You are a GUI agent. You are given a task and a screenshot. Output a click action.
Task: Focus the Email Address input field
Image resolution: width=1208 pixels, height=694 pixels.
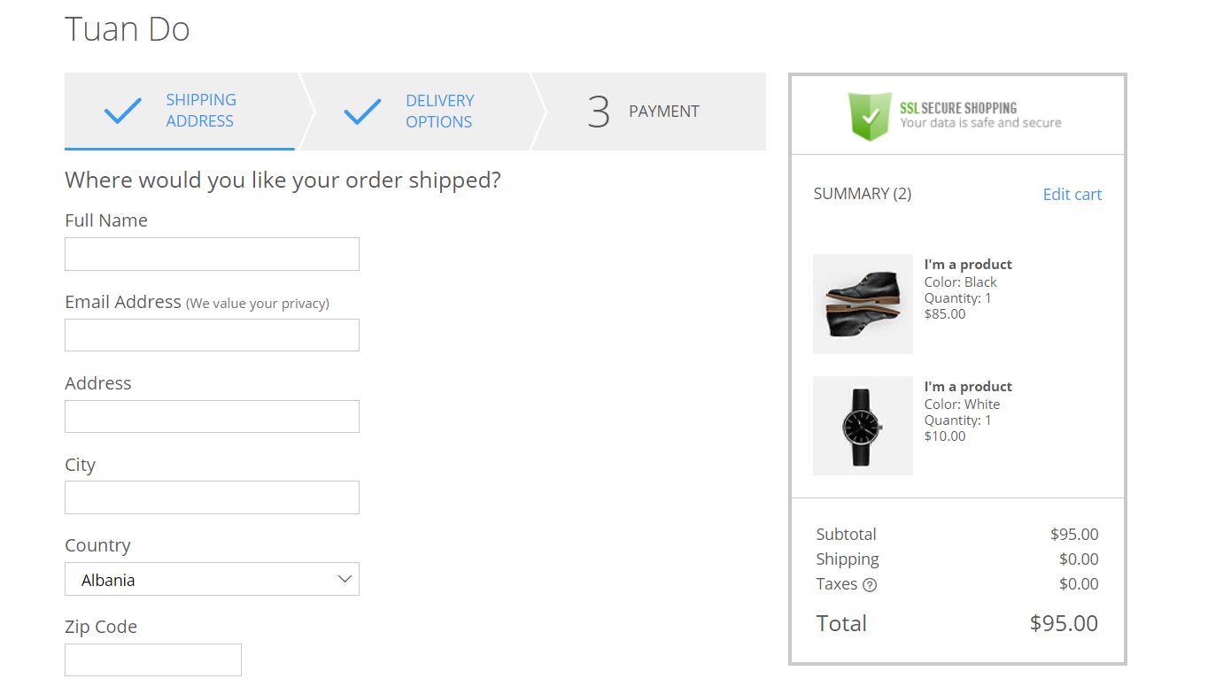coord(212,335)
